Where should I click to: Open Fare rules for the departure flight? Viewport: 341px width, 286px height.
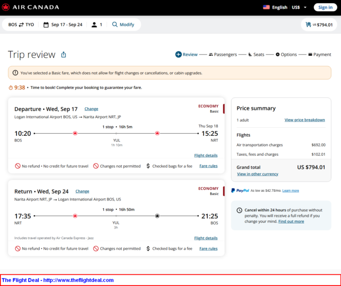pos(208,166)
